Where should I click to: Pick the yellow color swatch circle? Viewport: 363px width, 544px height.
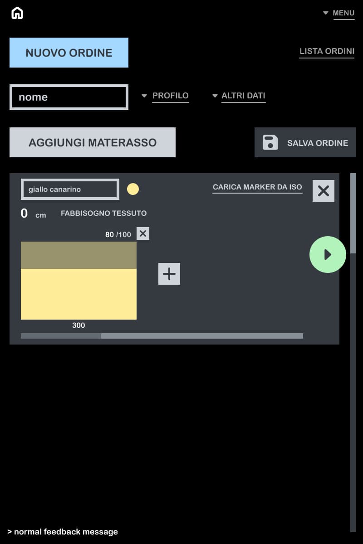point(133,189)
